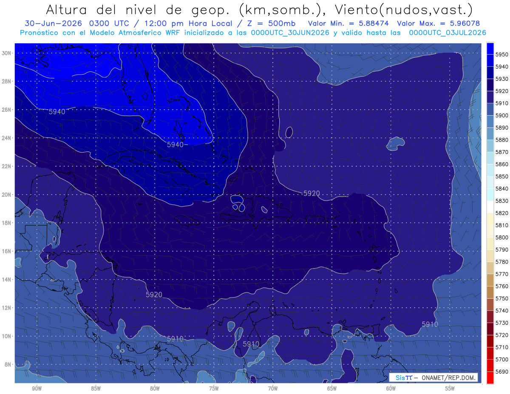Click the "0000UTC_03JUL2026" valid-until time
The width and height of the screenshot is (510, 394).
(447, 32)
